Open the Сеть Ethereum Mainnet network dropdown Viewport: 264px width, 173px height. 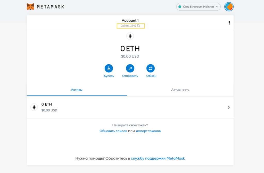coord(198,7)
